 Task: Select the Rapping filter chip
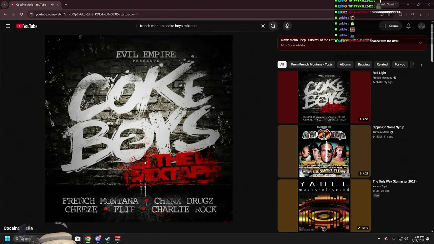[x=364, y=64]
